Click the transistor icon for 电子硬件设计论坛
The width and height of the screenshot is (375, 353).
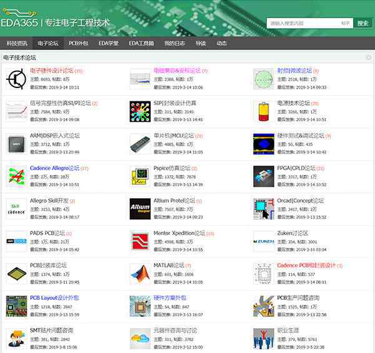[x=16, y=78]
